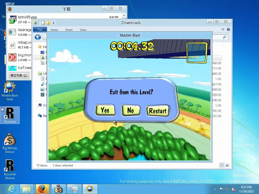The height and width of the screenshot is (194, 259).
Task: Click the big.money red file icon
Action: click(x=12, y=57)
